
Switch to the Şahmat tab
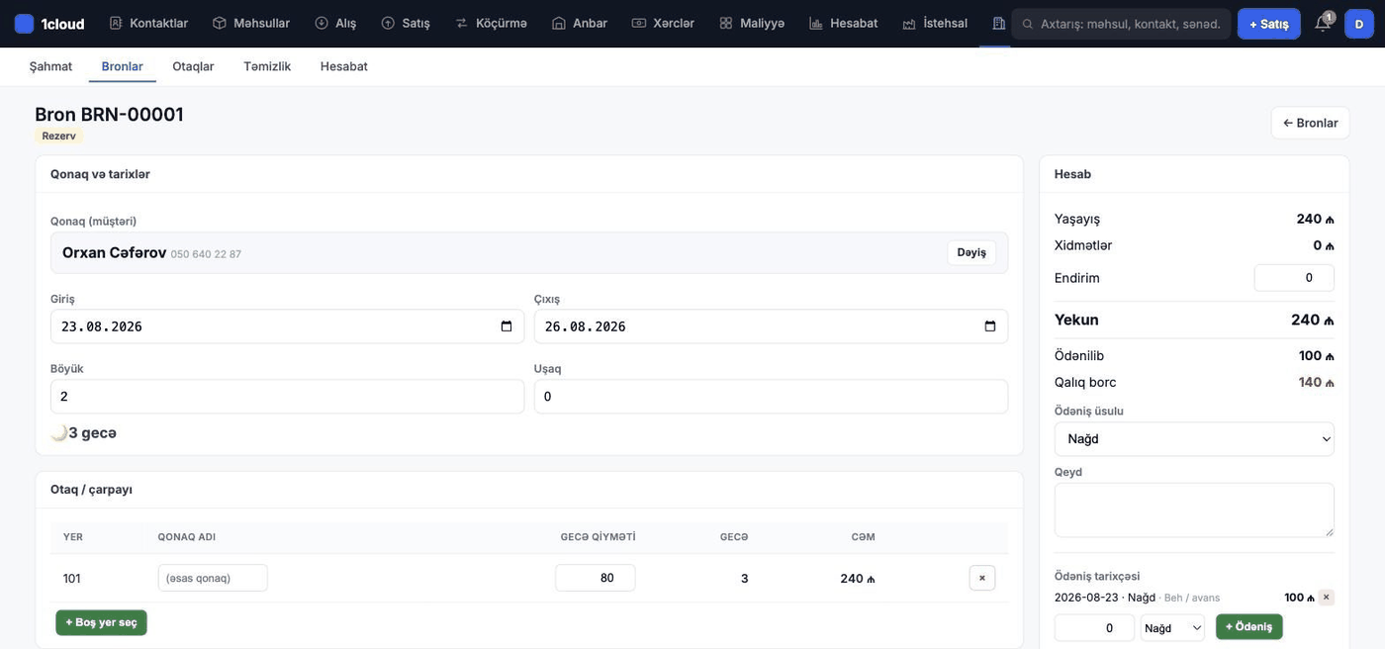(50, 66)
